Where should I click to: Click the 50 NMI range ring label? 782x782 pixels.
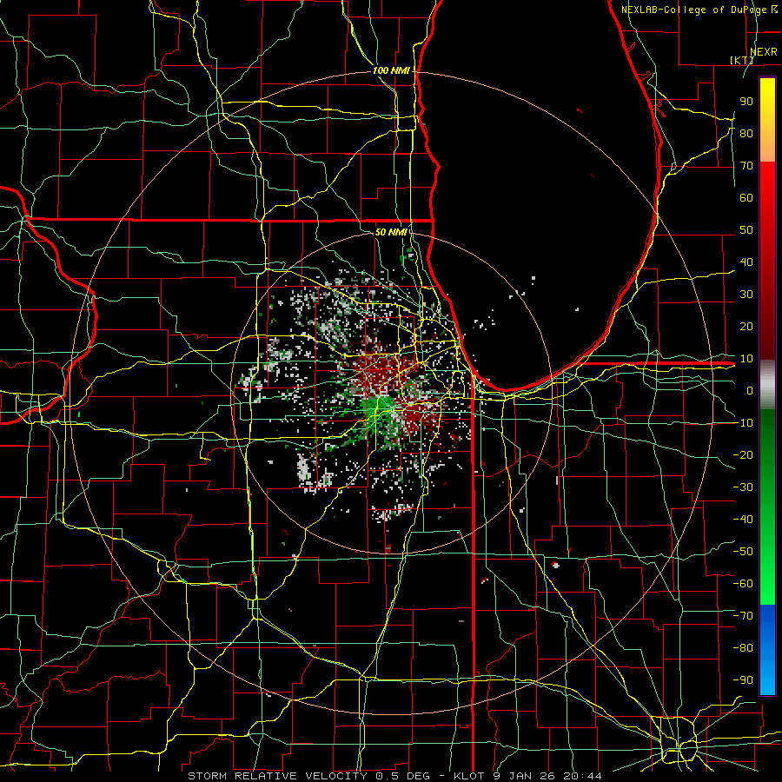pos(390,232)
